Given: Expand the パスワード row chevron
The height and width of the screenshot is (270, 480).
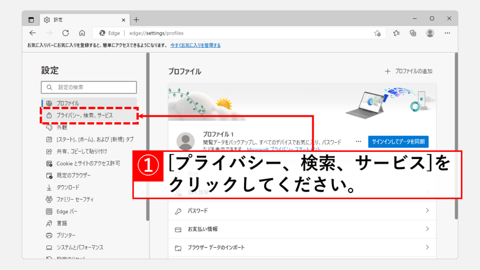Looking at the screenshot, I should pos(427,211).
